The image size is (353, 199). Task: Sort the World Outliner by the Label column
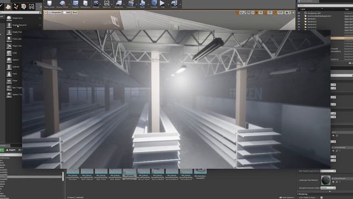303,9
